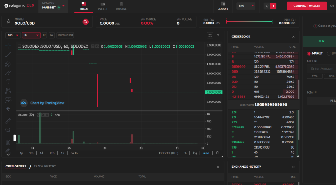Open the prediction and measurement tools

8,100
